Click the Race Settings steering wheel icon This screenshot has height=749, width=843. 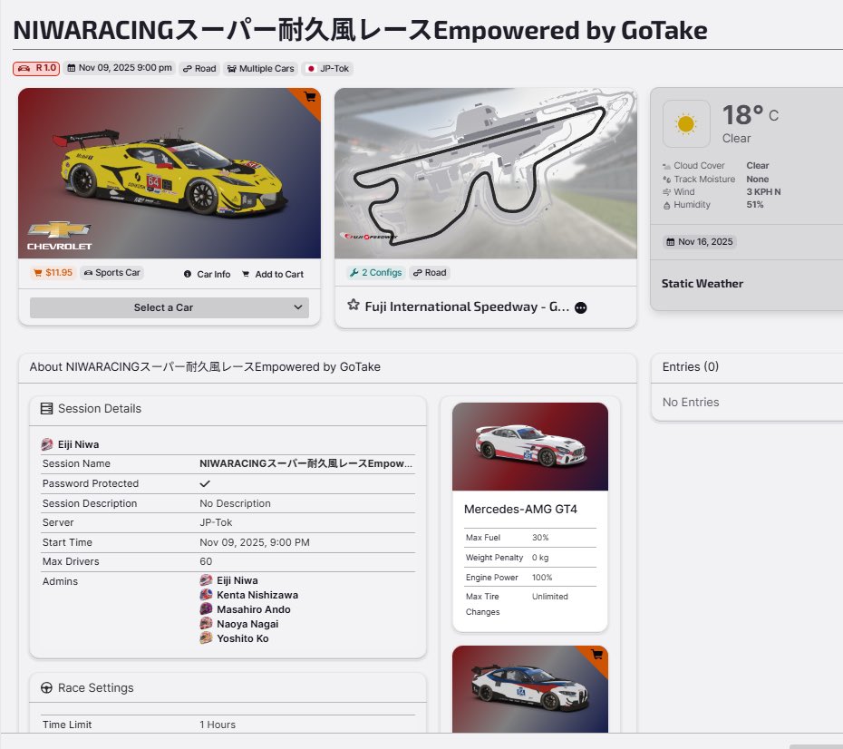point(47,687)
